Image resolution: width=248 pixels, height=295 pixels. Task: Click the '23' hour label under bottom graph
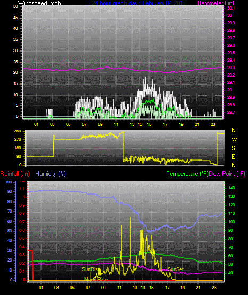[214, 288]
